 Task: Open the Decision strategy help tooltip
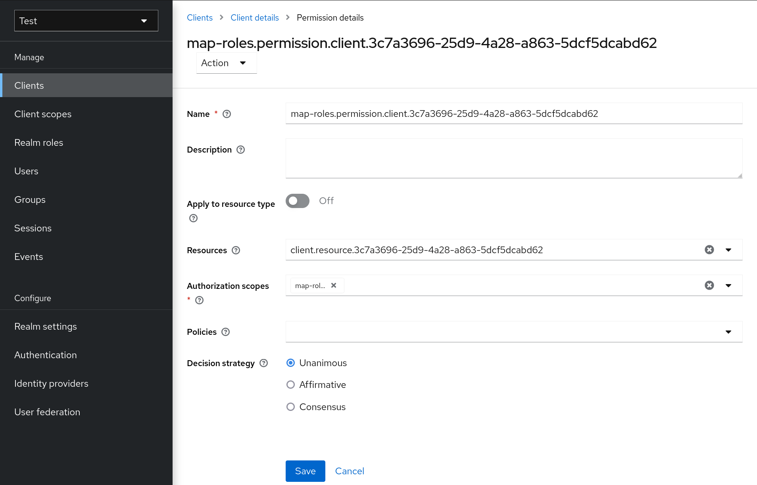click(263, 363)
